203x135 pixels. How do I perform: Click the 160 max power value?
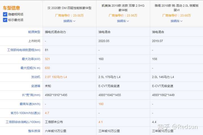coord(101,59)
